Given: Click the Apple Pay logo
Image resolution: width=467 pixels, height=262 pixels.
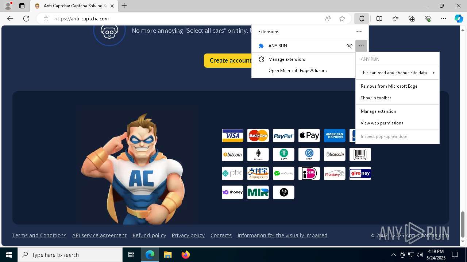Looking at the screenshot, I should point(309,135).
